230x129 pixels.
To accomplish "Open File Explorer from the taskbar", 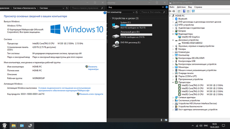I will coord(13,126).
